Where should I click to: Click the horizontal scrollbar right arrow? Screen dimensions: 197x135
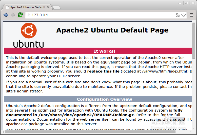(190, 132)
